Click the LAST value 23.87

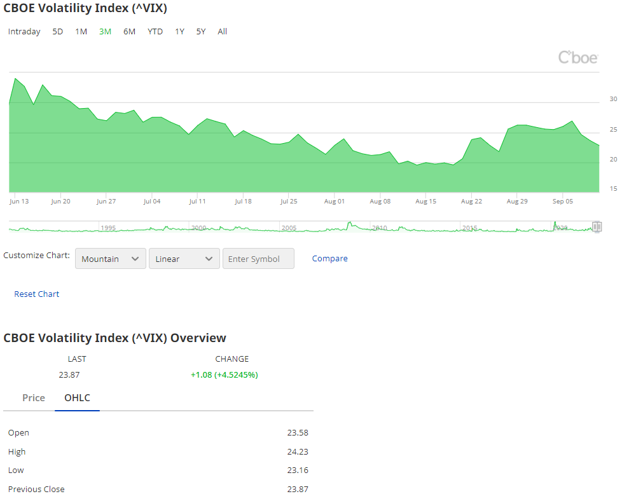[69, 375]
